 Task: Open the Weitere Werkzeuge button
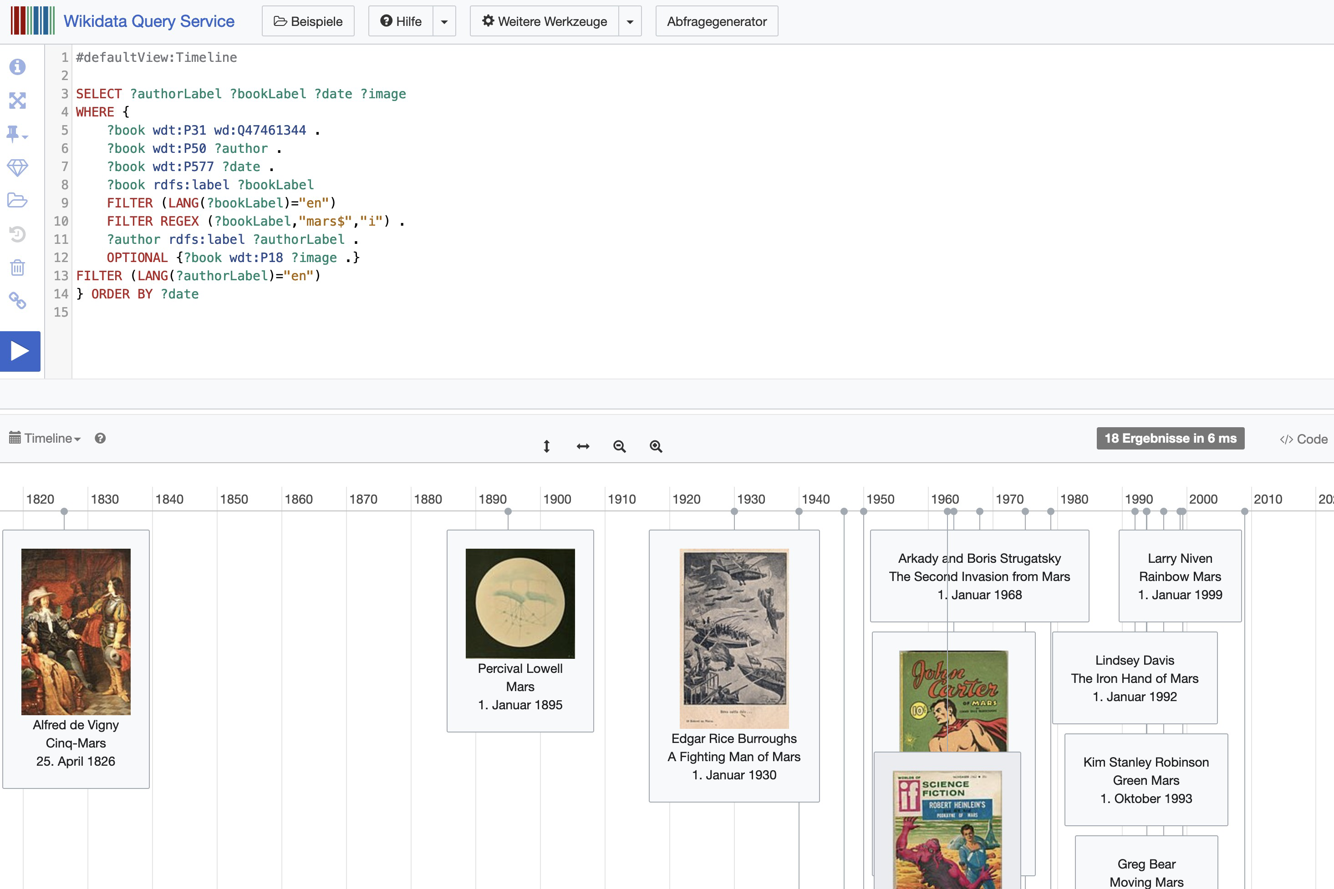tap(544, 21)
